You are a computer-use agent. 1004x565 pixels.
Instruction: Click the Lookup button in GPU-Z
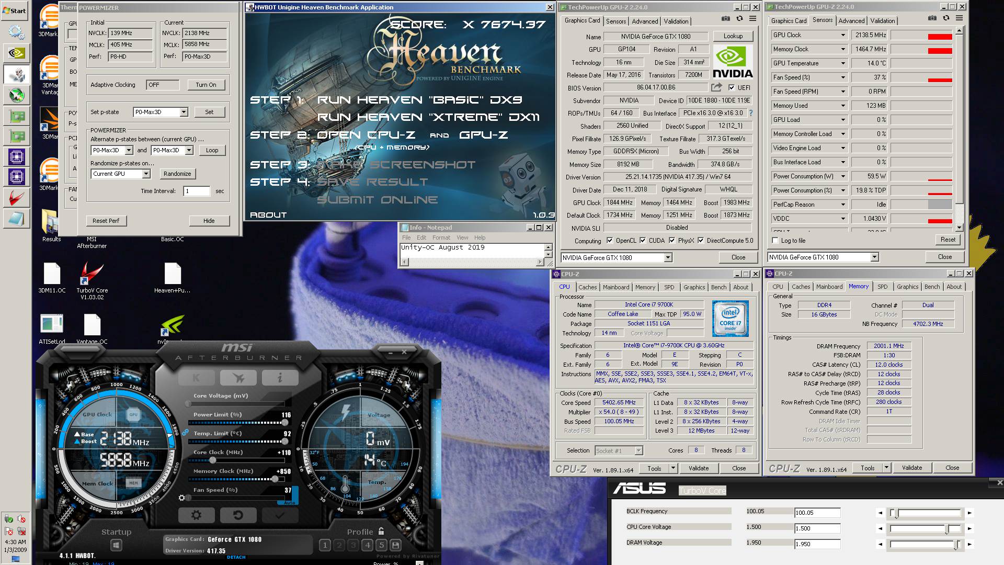tap(733, 36)
